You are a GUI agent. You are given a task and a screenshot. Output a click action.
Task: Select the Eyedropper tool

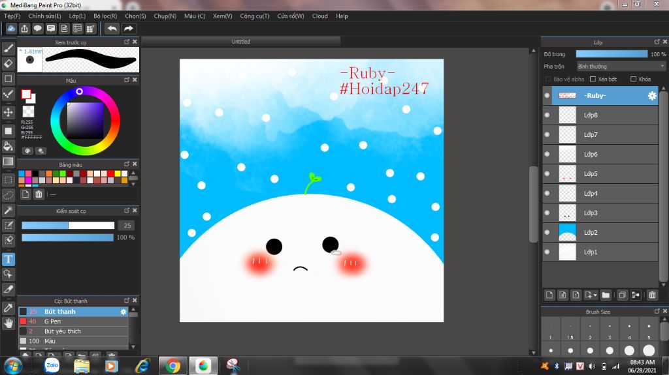pos(8,308)
